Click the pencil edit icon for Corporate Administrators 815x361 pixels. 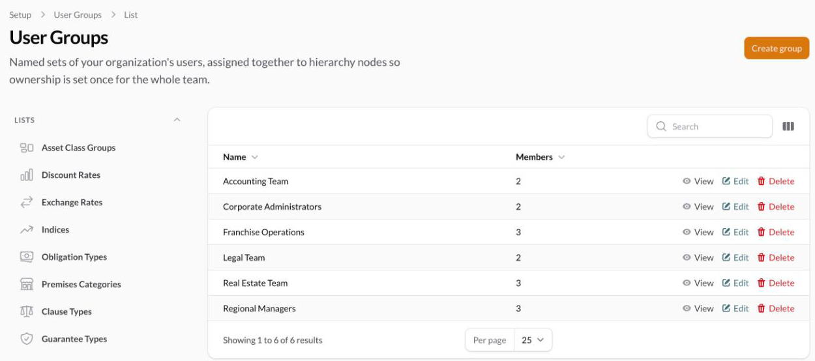pos(726,207)
